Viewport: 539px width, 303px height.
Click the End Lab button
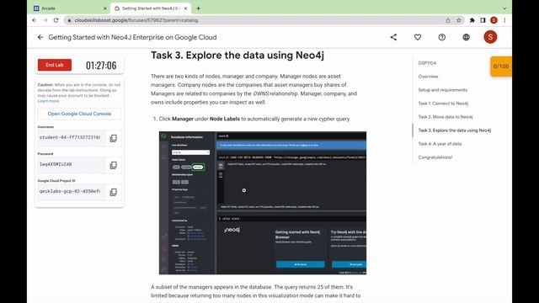[55, 65]
